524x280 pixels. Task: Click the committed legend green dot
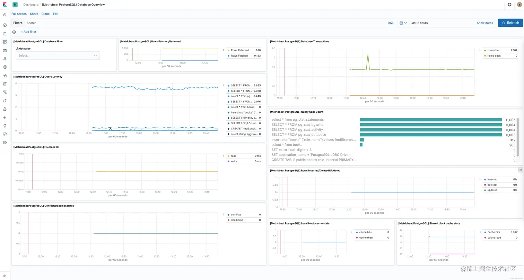(485, 50)
